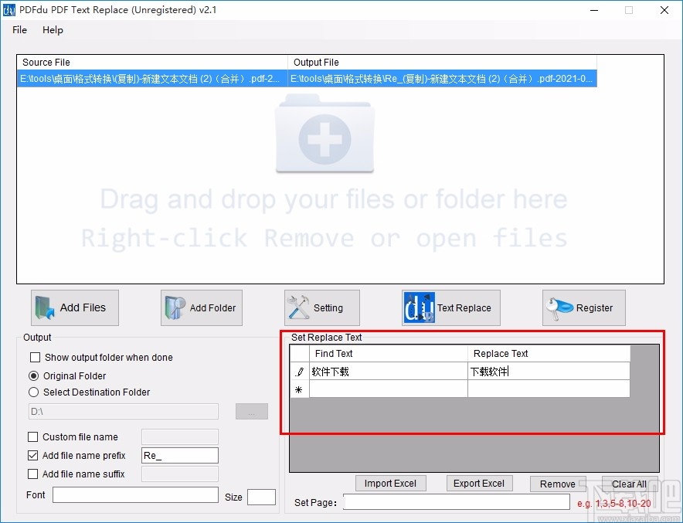Click the asterisk new-row indicator

tap(299, 389)
